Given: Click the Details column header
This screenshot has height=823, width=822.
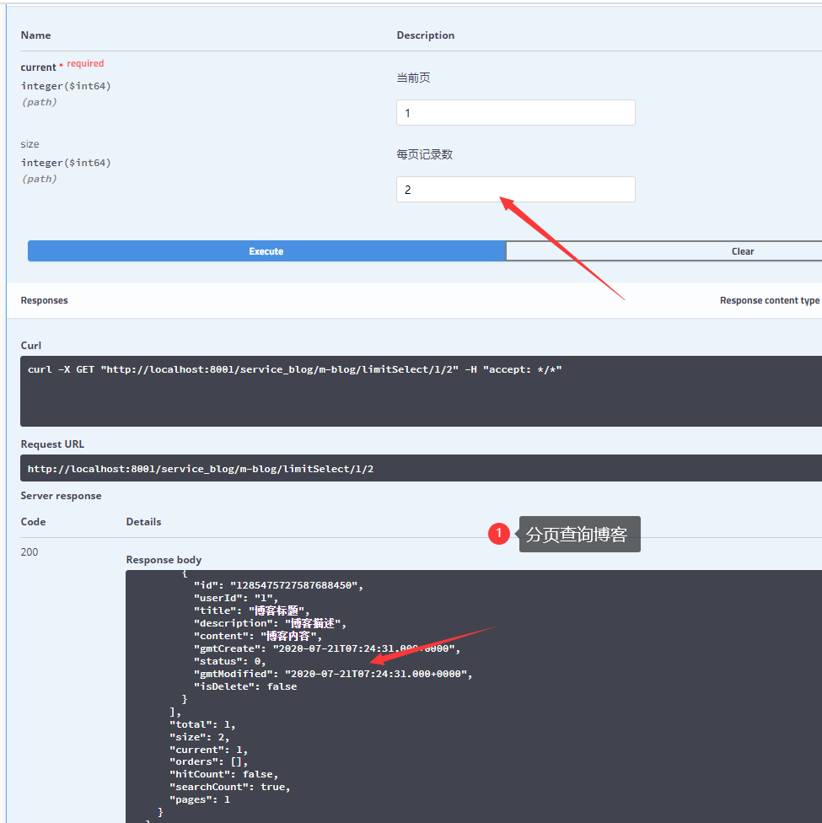Looking at the screenshot, I should [143, 521].
